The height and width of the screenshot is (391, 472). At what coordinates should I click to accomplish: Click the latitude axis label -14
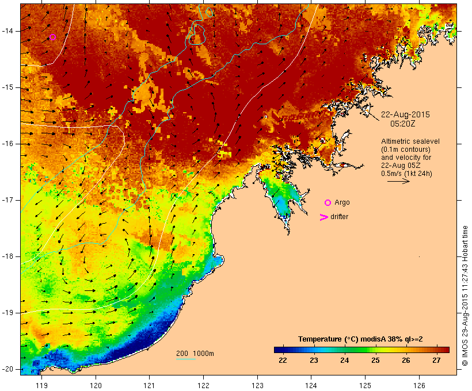[7, 31]
